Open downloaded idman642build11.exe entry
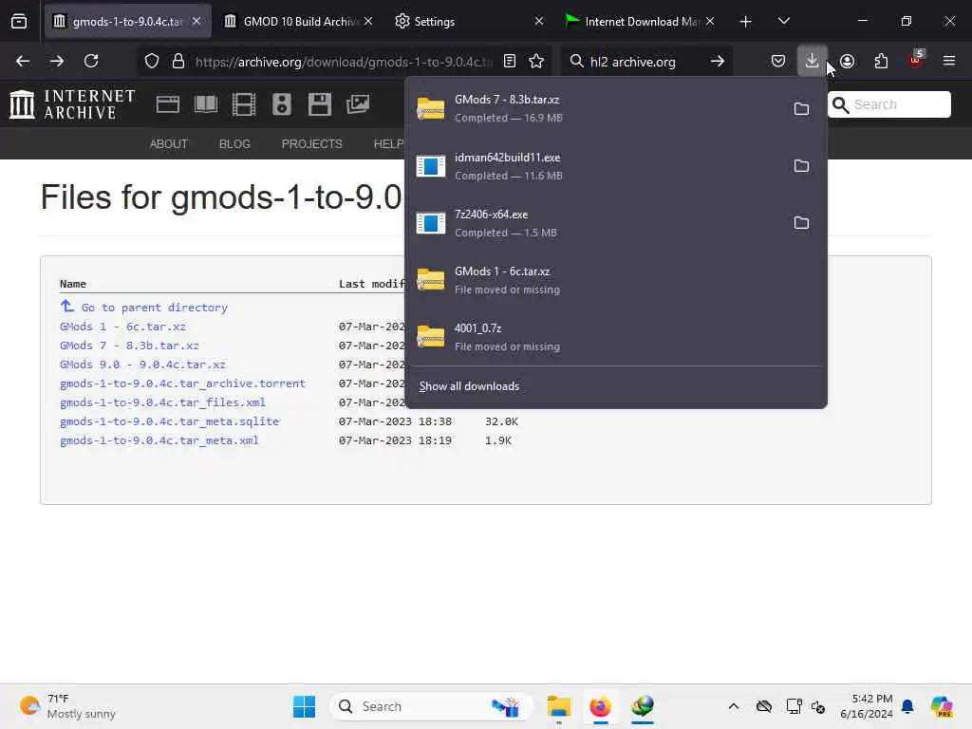 tap(595, 165)
